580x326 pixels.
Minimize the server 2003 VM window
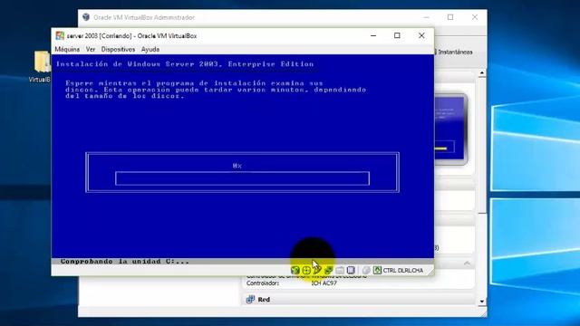373,35
